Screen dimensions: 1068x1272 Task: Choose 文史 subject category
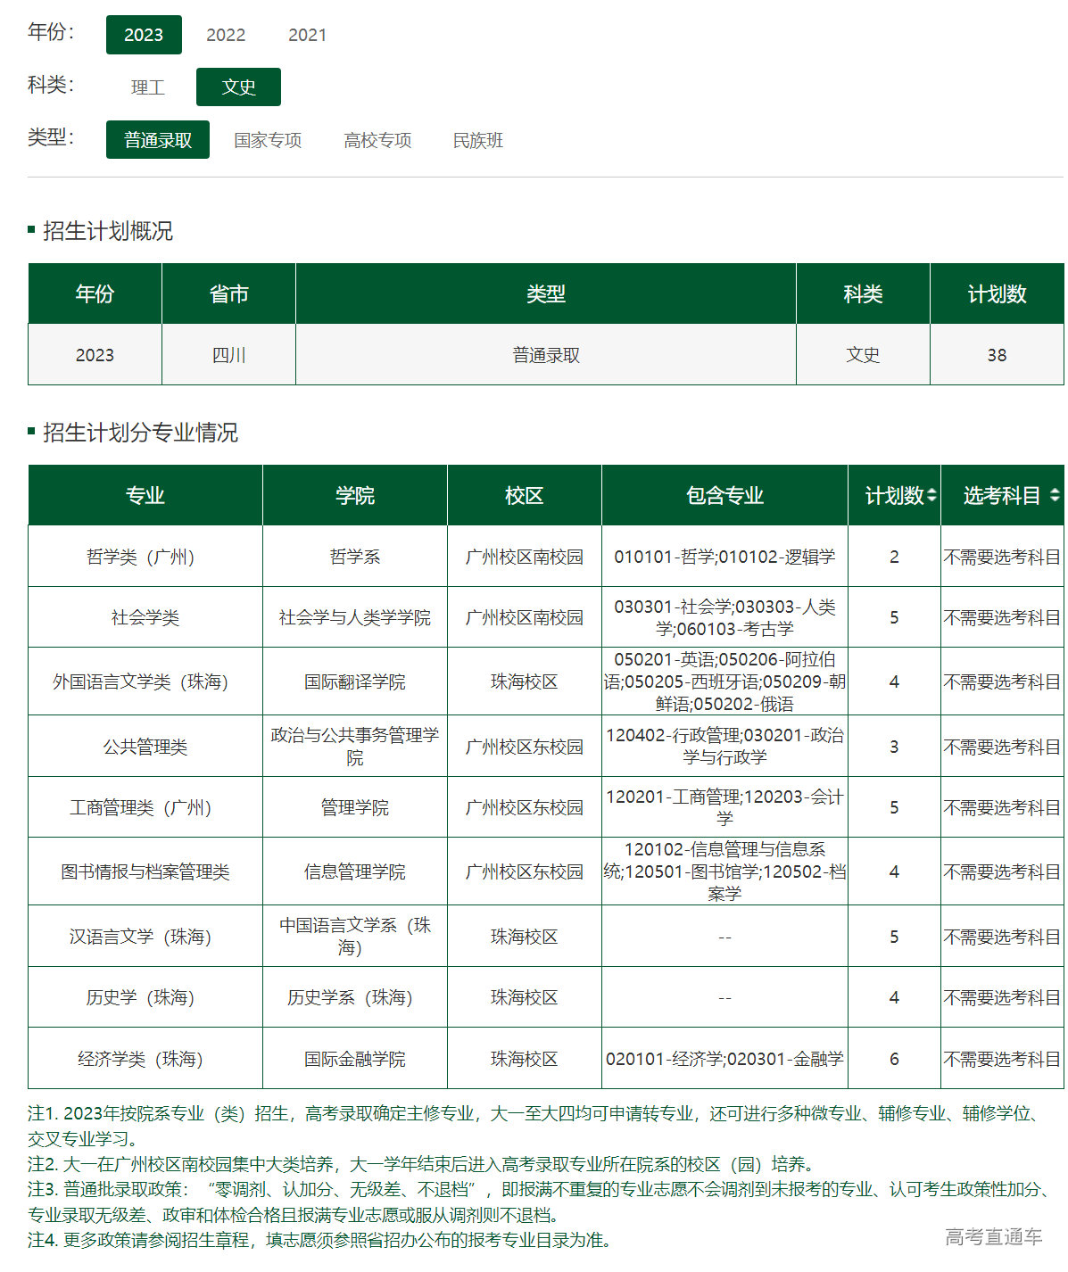click(238, 87)
